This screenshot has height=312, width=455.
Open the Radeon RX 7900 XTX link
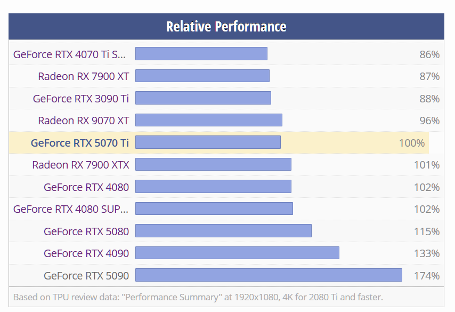pos(80,165)
